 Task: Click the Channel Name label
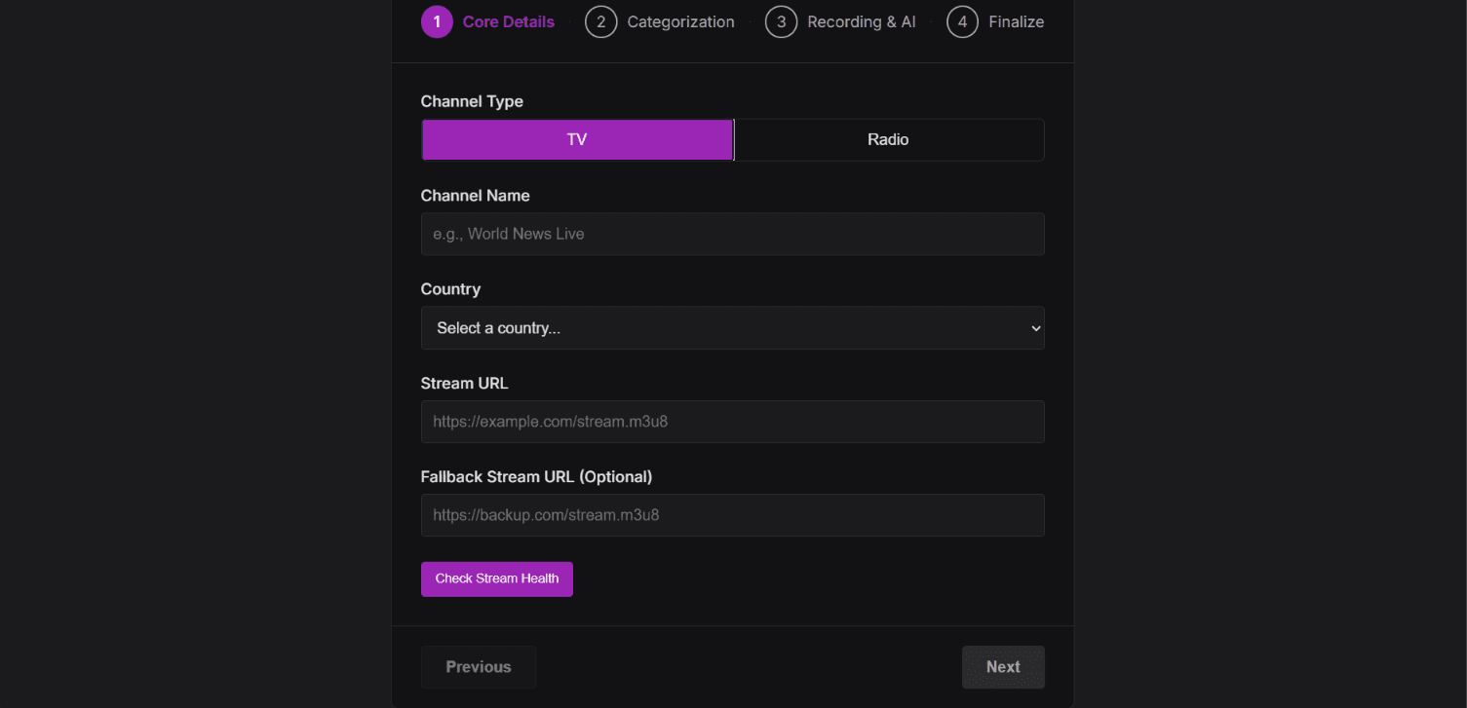click(476, 196)
